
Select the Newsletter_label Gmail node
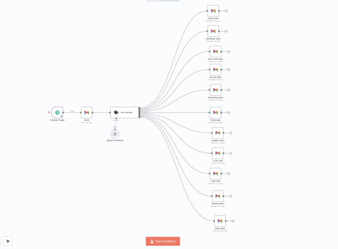213,31
